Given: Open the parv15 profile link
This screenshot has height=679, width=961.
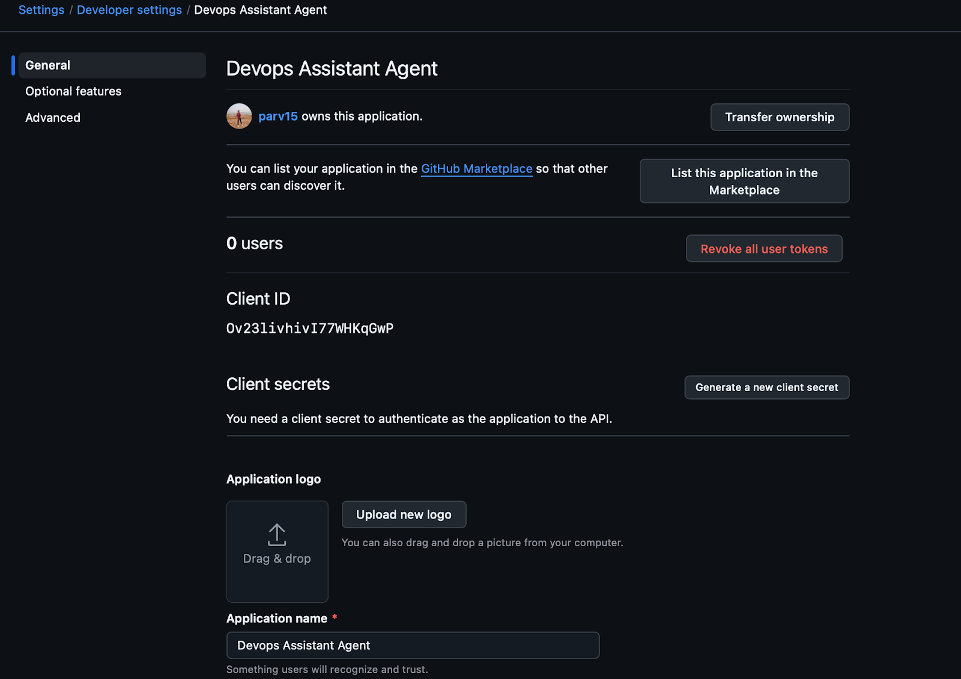Looking at the screenshot, I should click(x=278, y=117).
